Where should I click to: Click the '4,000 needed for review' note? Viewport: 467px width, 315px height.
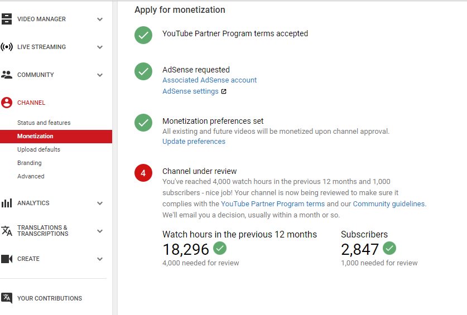click(x=201, y=263)
